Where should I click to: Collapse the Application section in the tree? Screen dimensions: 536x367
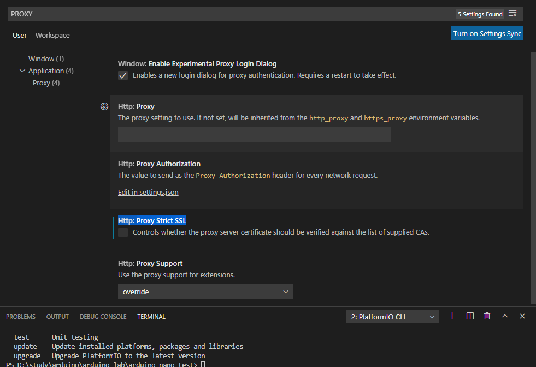tap(22, 71)
